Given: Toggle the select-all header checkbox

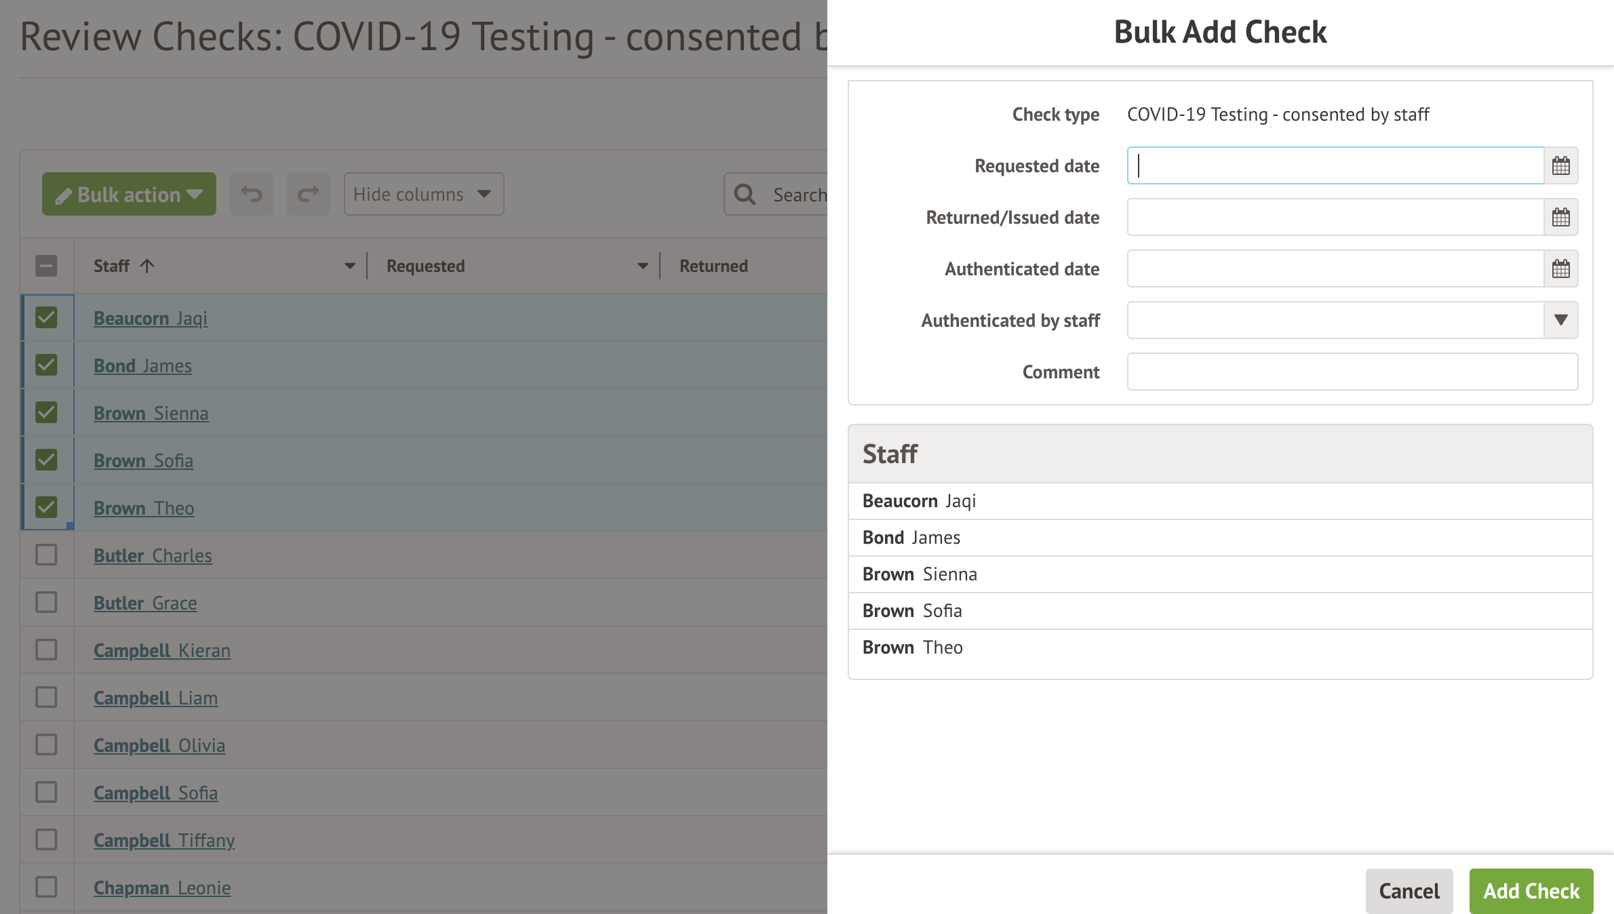Looking at the screenshot, I should [x=46, y=266].
